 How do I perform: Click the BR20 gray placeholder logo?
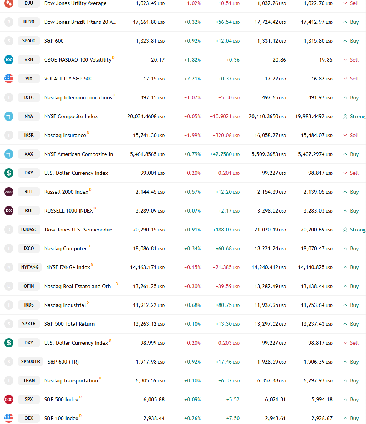point(9,22)
